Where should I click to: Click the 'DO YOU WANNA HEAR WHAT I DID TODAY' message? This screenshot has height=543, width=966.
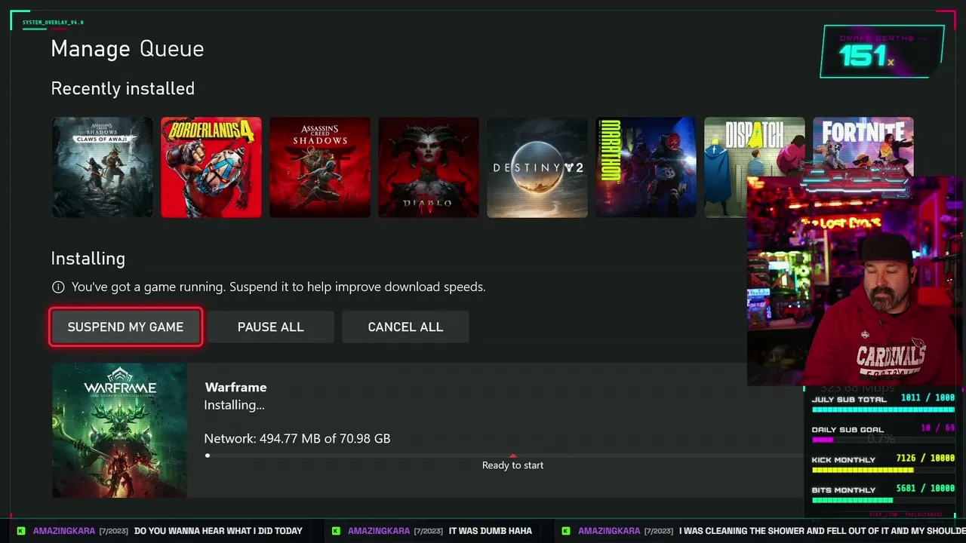coord(218,531)
